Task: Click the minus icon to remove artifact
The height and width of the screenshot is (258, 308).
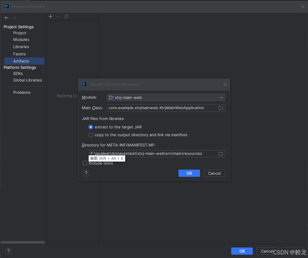Action: click(x=58, y=17)
